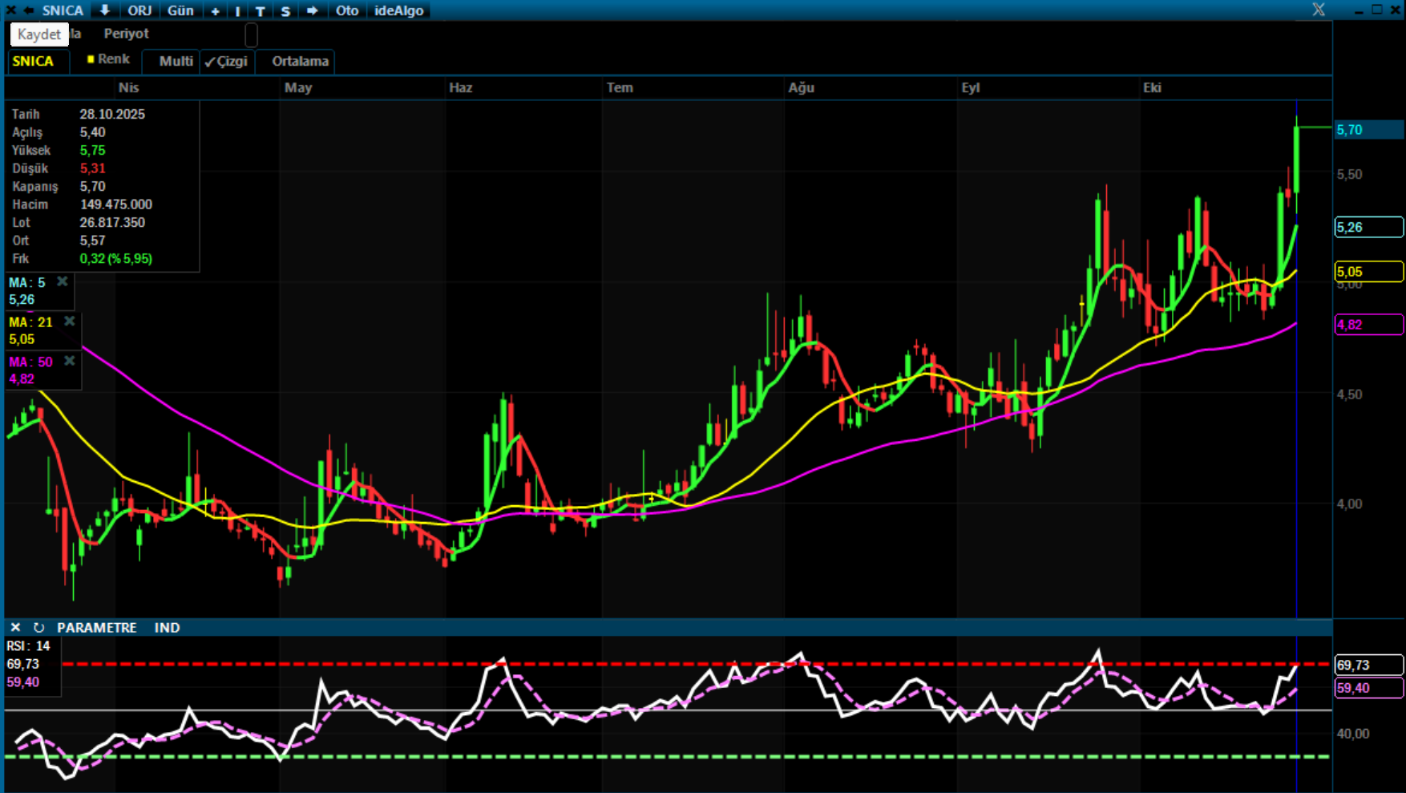Click the T tool icon in toolbar
1406x793 pixels.
point(260,11)
